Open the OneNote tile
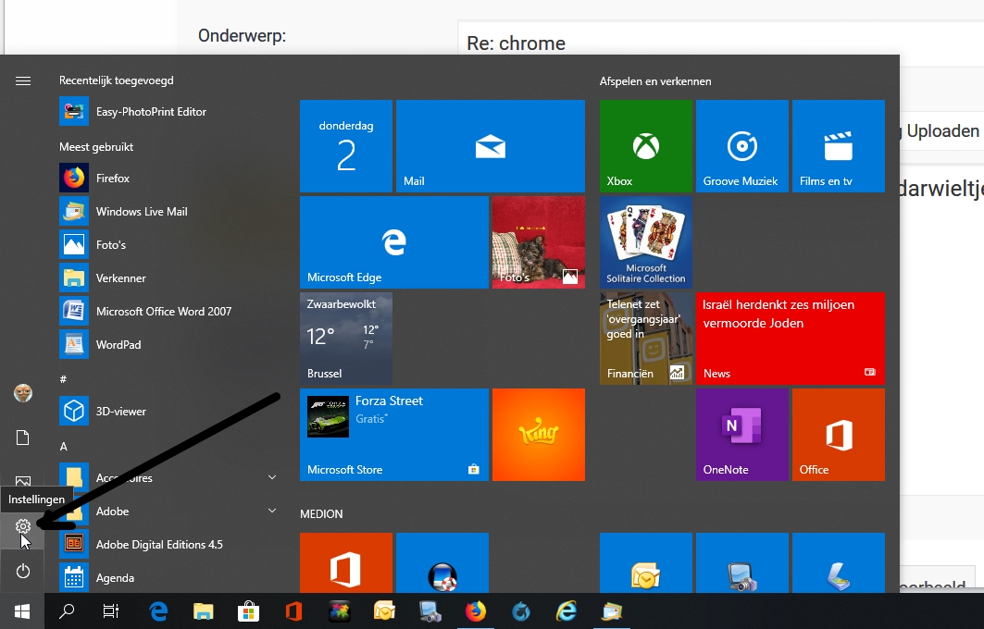 (x=741, y=435)
